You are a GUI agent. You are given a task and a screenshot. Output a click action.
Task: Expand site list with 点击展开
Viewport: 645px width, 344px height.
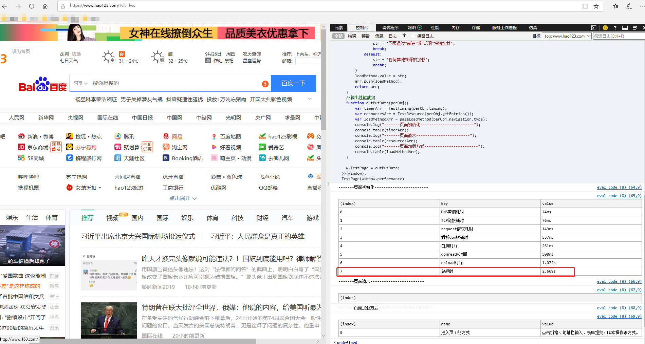click(183, 198)
